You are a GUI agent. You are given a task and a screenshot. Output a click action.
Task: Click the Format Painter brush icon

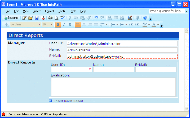pyautogui.click(x=89, y=18)
